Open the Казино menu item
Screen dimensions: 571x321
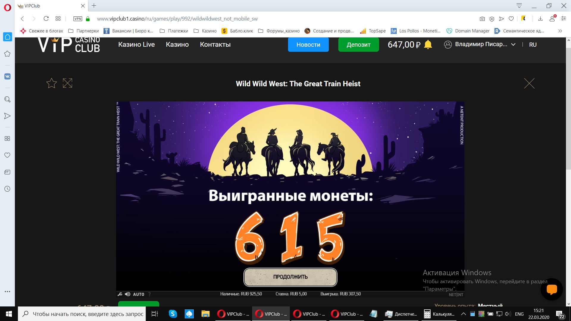(x=177, y=45)
